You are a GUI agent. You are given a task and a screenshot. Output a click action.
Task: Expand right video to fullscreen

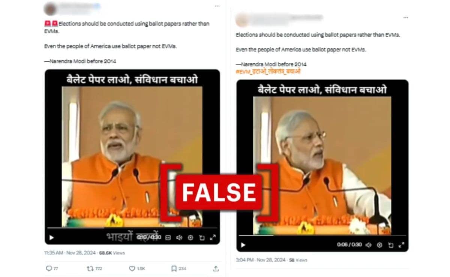tap(401, 245)
